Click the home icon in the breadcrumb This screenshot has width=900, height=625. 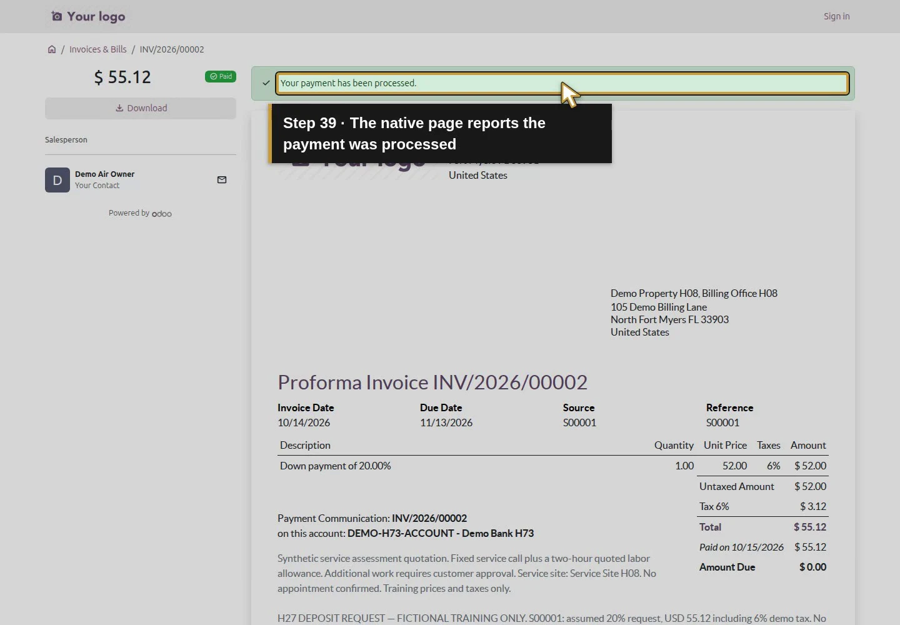(52, 49)
